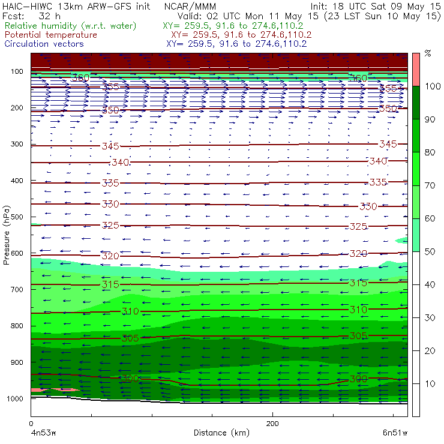Click the white 40–50% colorbar segment
Image resolution: width=444 pixels, height=444 pixels.
click(416, 268)
